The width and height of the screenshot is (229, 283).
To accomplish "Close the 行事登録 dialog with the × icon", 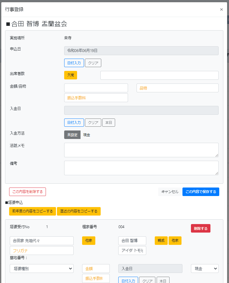I will [221, 9].
